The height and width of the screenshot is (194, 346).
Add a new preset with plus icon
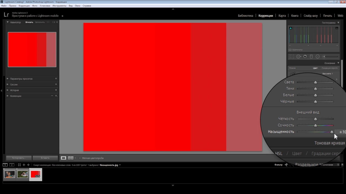click(x=56, y=79)
